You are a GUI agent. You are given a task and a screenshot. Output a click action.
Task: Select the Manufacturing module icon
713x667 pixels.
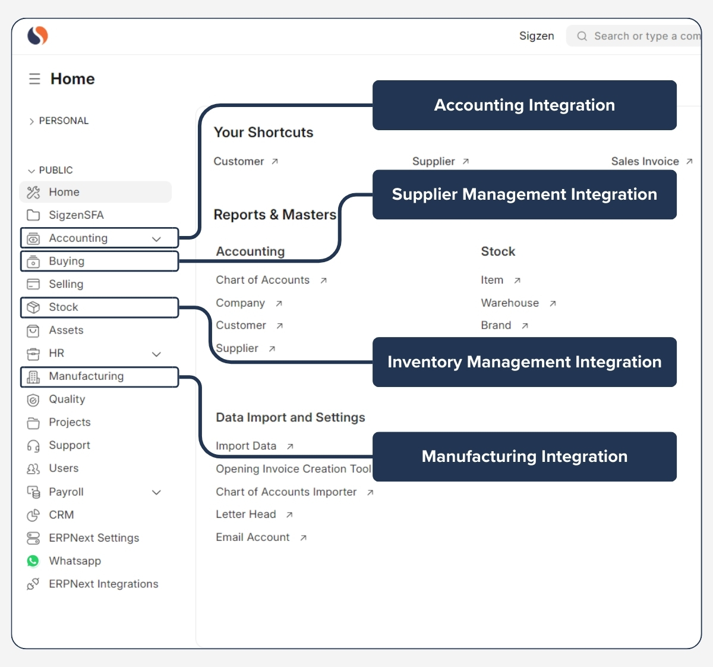pyautogui.click(x=34, y=376)
